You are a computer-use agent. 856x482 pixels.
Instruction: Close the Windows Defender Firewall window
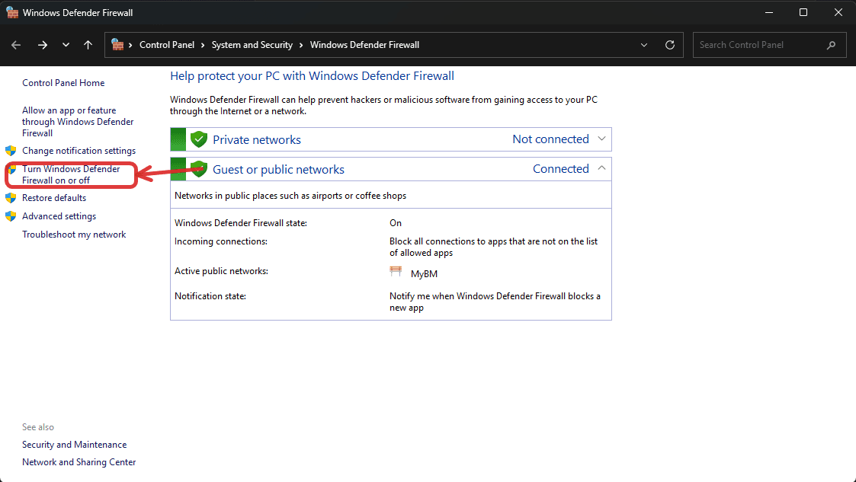click(x=838, y=12)
